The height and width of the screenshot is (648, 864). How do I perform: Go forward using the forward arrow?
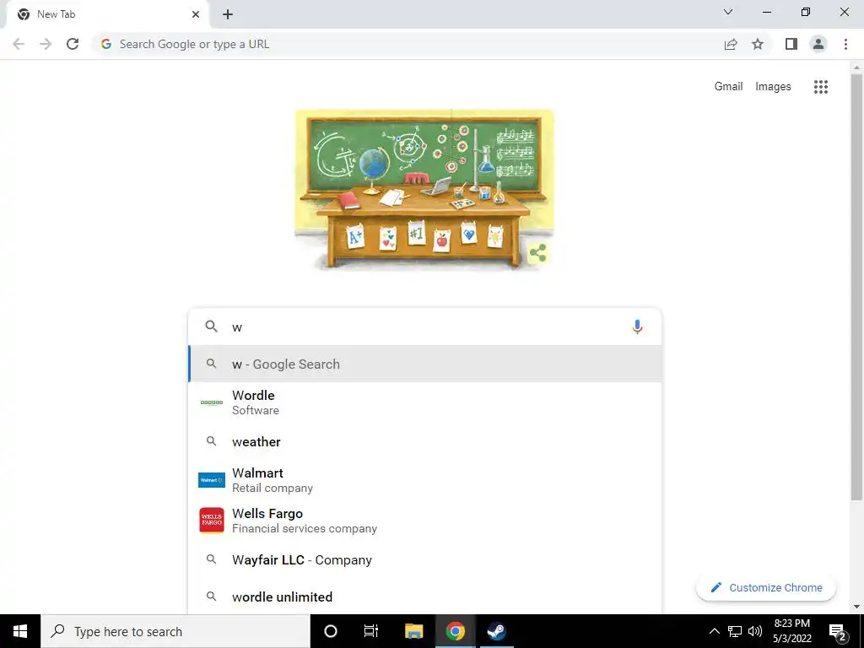[46, 44]
